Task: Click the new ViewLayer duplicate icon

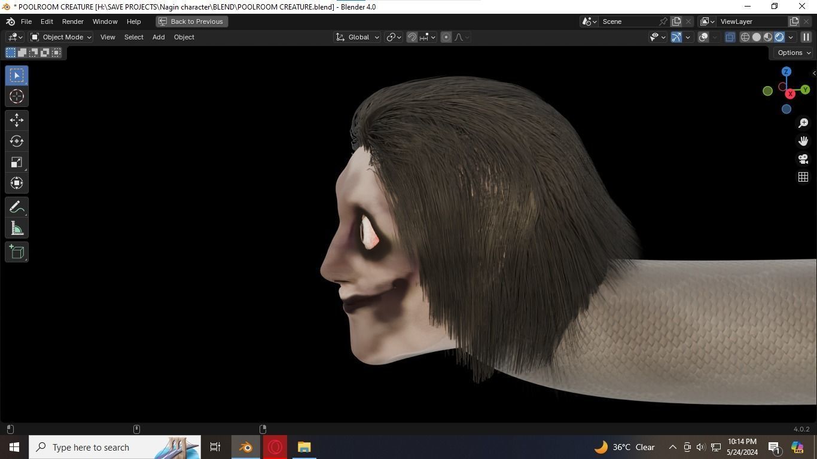Action: click(x=794, y=22)
